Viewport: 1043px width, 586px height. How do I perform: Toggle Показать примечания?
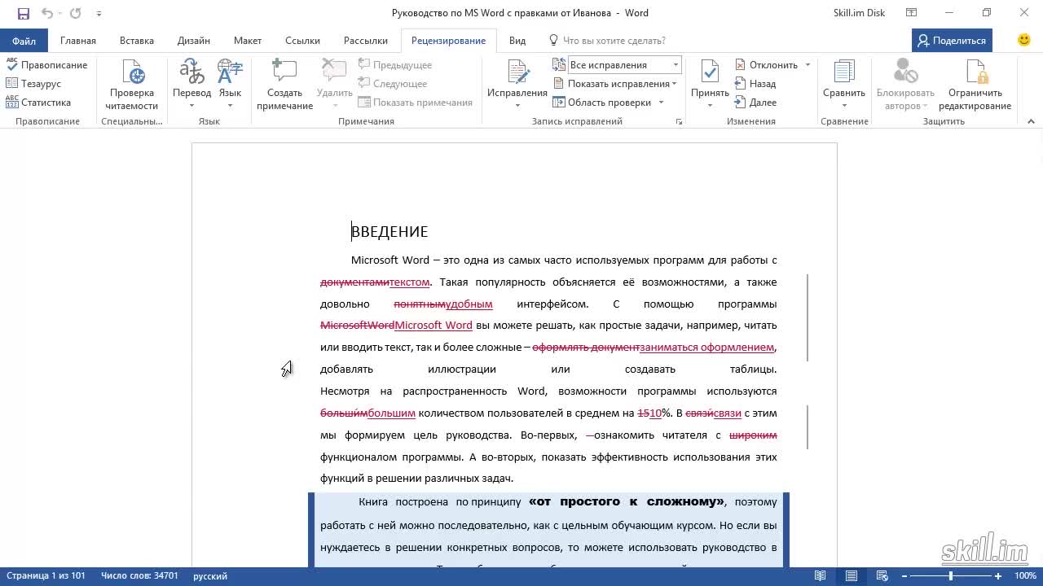point(416,103)
